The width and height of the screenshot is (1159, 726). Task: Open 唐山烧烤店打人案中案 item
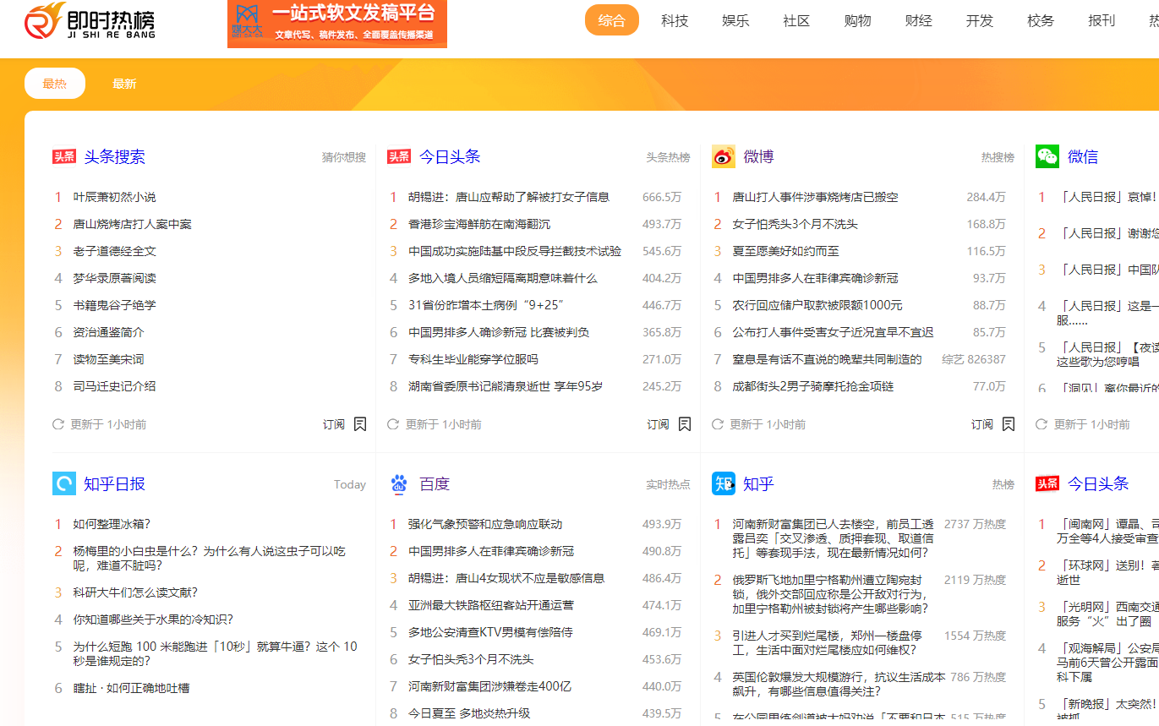pos(133,224)
